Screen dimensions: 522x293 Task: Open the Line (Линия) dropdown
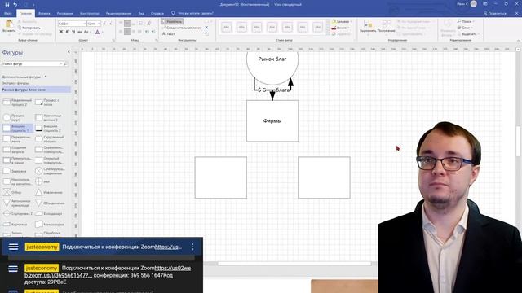pos(339,28)
